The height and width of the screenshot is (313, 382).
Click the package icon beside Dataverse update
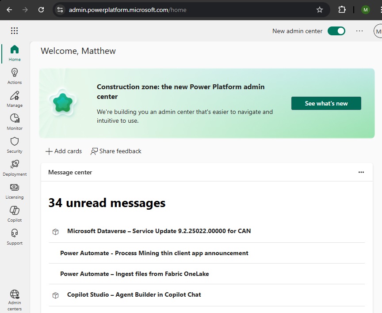[56, 231]
